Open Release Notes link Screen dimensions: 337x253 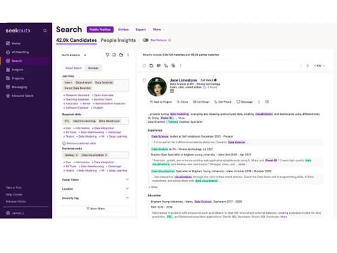point(16,202)
